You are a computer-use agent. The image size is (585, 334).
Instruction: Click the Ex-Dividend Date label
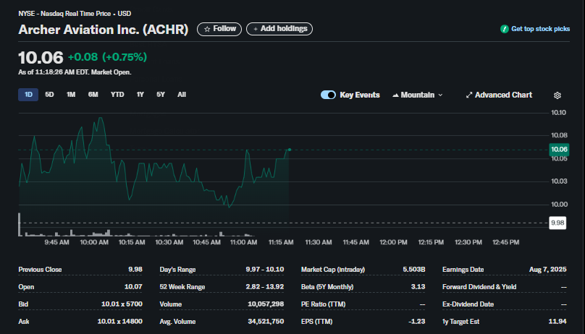coord(468,304)
